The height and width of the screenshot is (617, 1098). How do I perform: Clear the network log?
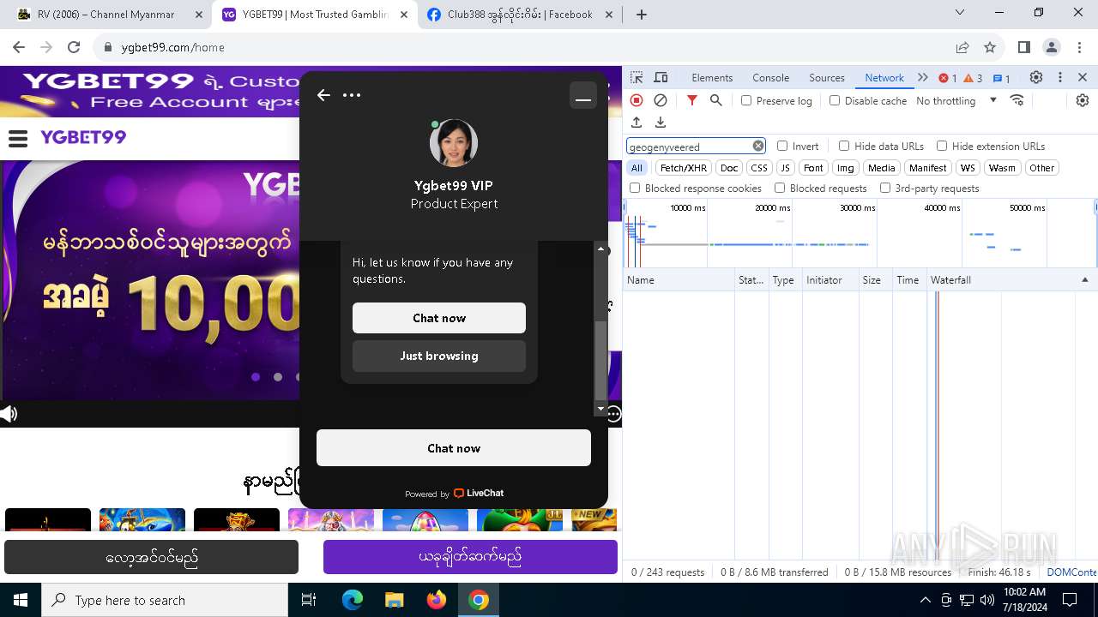tap(661, 100)
